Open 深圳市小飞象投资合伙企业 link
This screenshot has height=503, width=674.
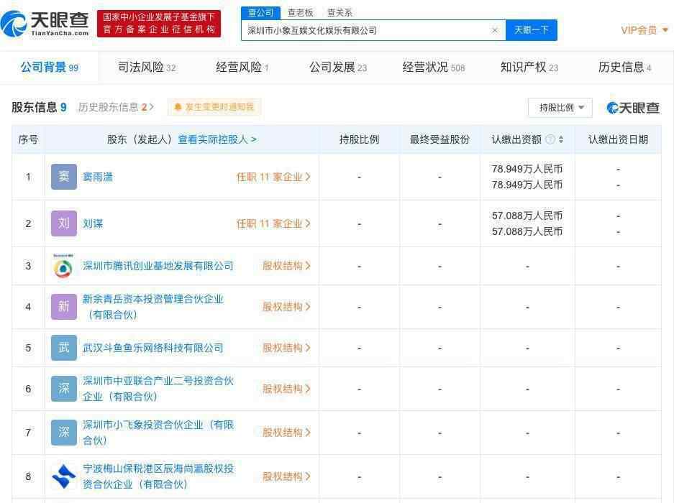(x=158, y=433)
